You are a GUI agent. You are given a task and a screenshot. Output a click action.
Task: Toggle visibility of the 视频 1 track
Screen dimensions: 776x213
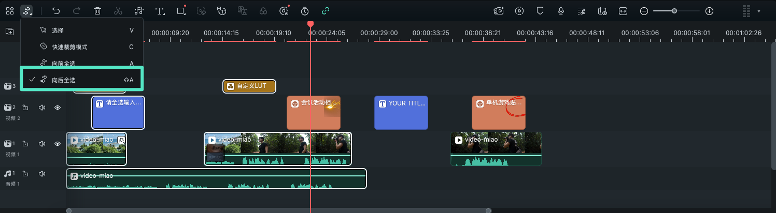click(58, 144)
